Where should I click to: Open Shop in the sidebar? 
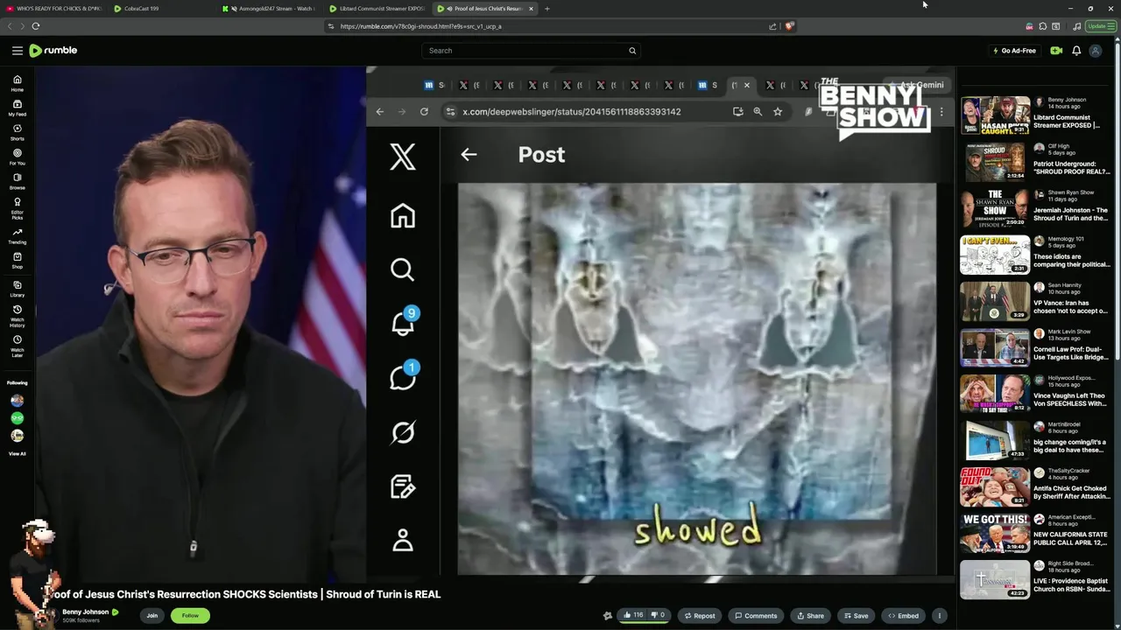(17, 260)
